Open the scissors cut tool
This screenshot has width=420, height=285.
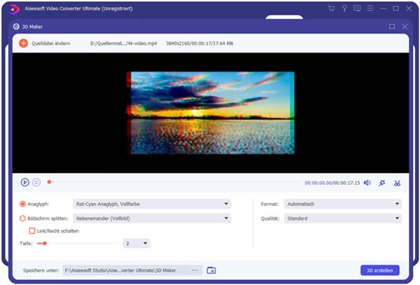(x=397, y=183)
